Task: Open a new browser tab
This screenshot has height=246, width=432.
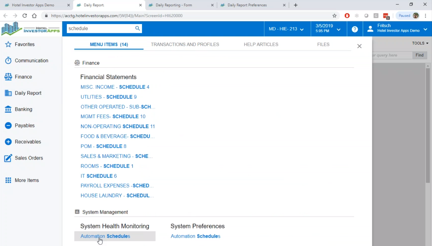Action: point(296,5)
